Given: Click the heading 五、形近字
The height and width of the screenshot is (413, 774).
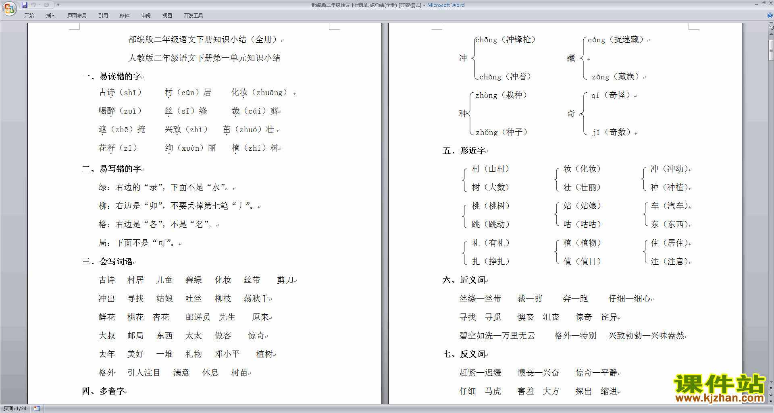Looking at the screenshot, I should 464,151.
